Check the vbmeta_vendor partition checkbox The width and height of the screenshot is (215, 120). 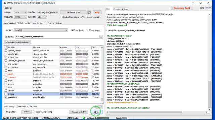coord(6,51)
